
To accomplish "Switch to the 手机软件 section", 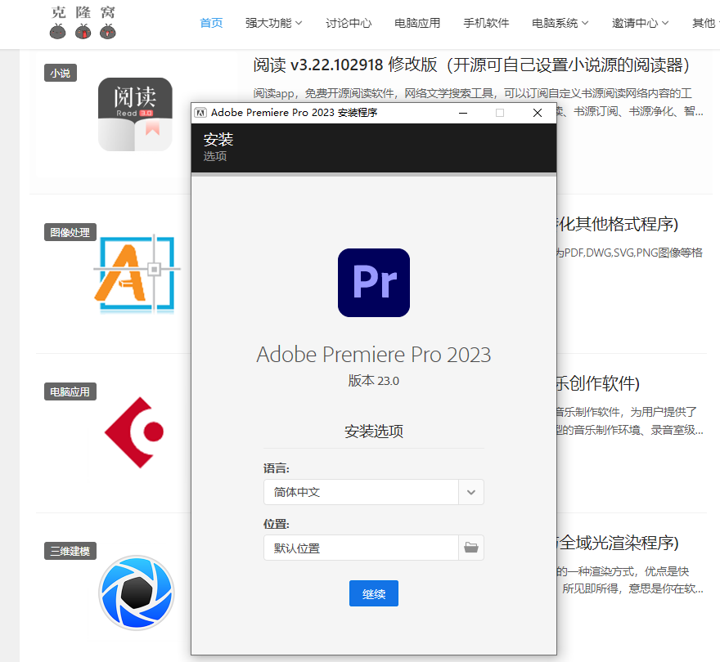I will click(x=486, y=24).
